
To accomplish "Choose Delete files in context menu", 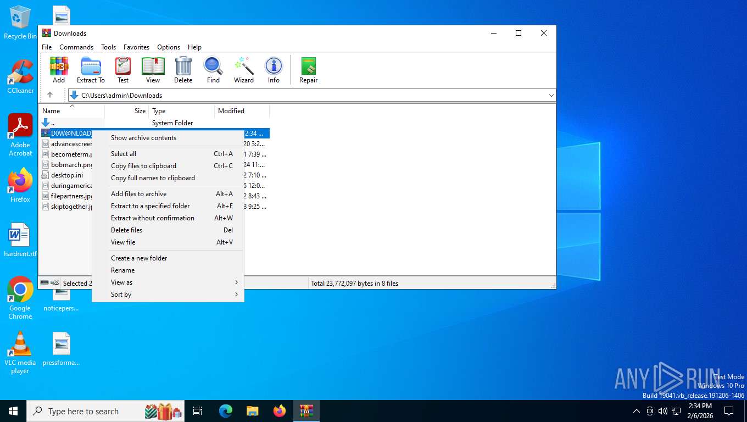I will [168, 230].
